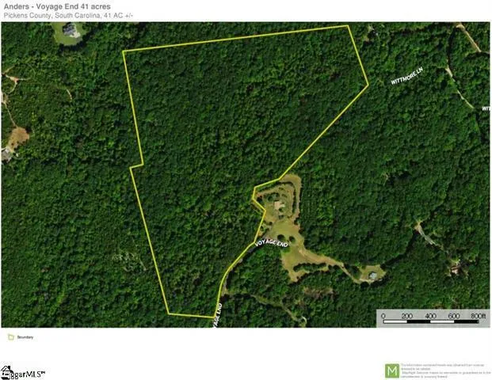Viewport: 492px width, 380px height.
Task: Click the 800ft mark on scale bar
Action: click(x=478, y=316)
